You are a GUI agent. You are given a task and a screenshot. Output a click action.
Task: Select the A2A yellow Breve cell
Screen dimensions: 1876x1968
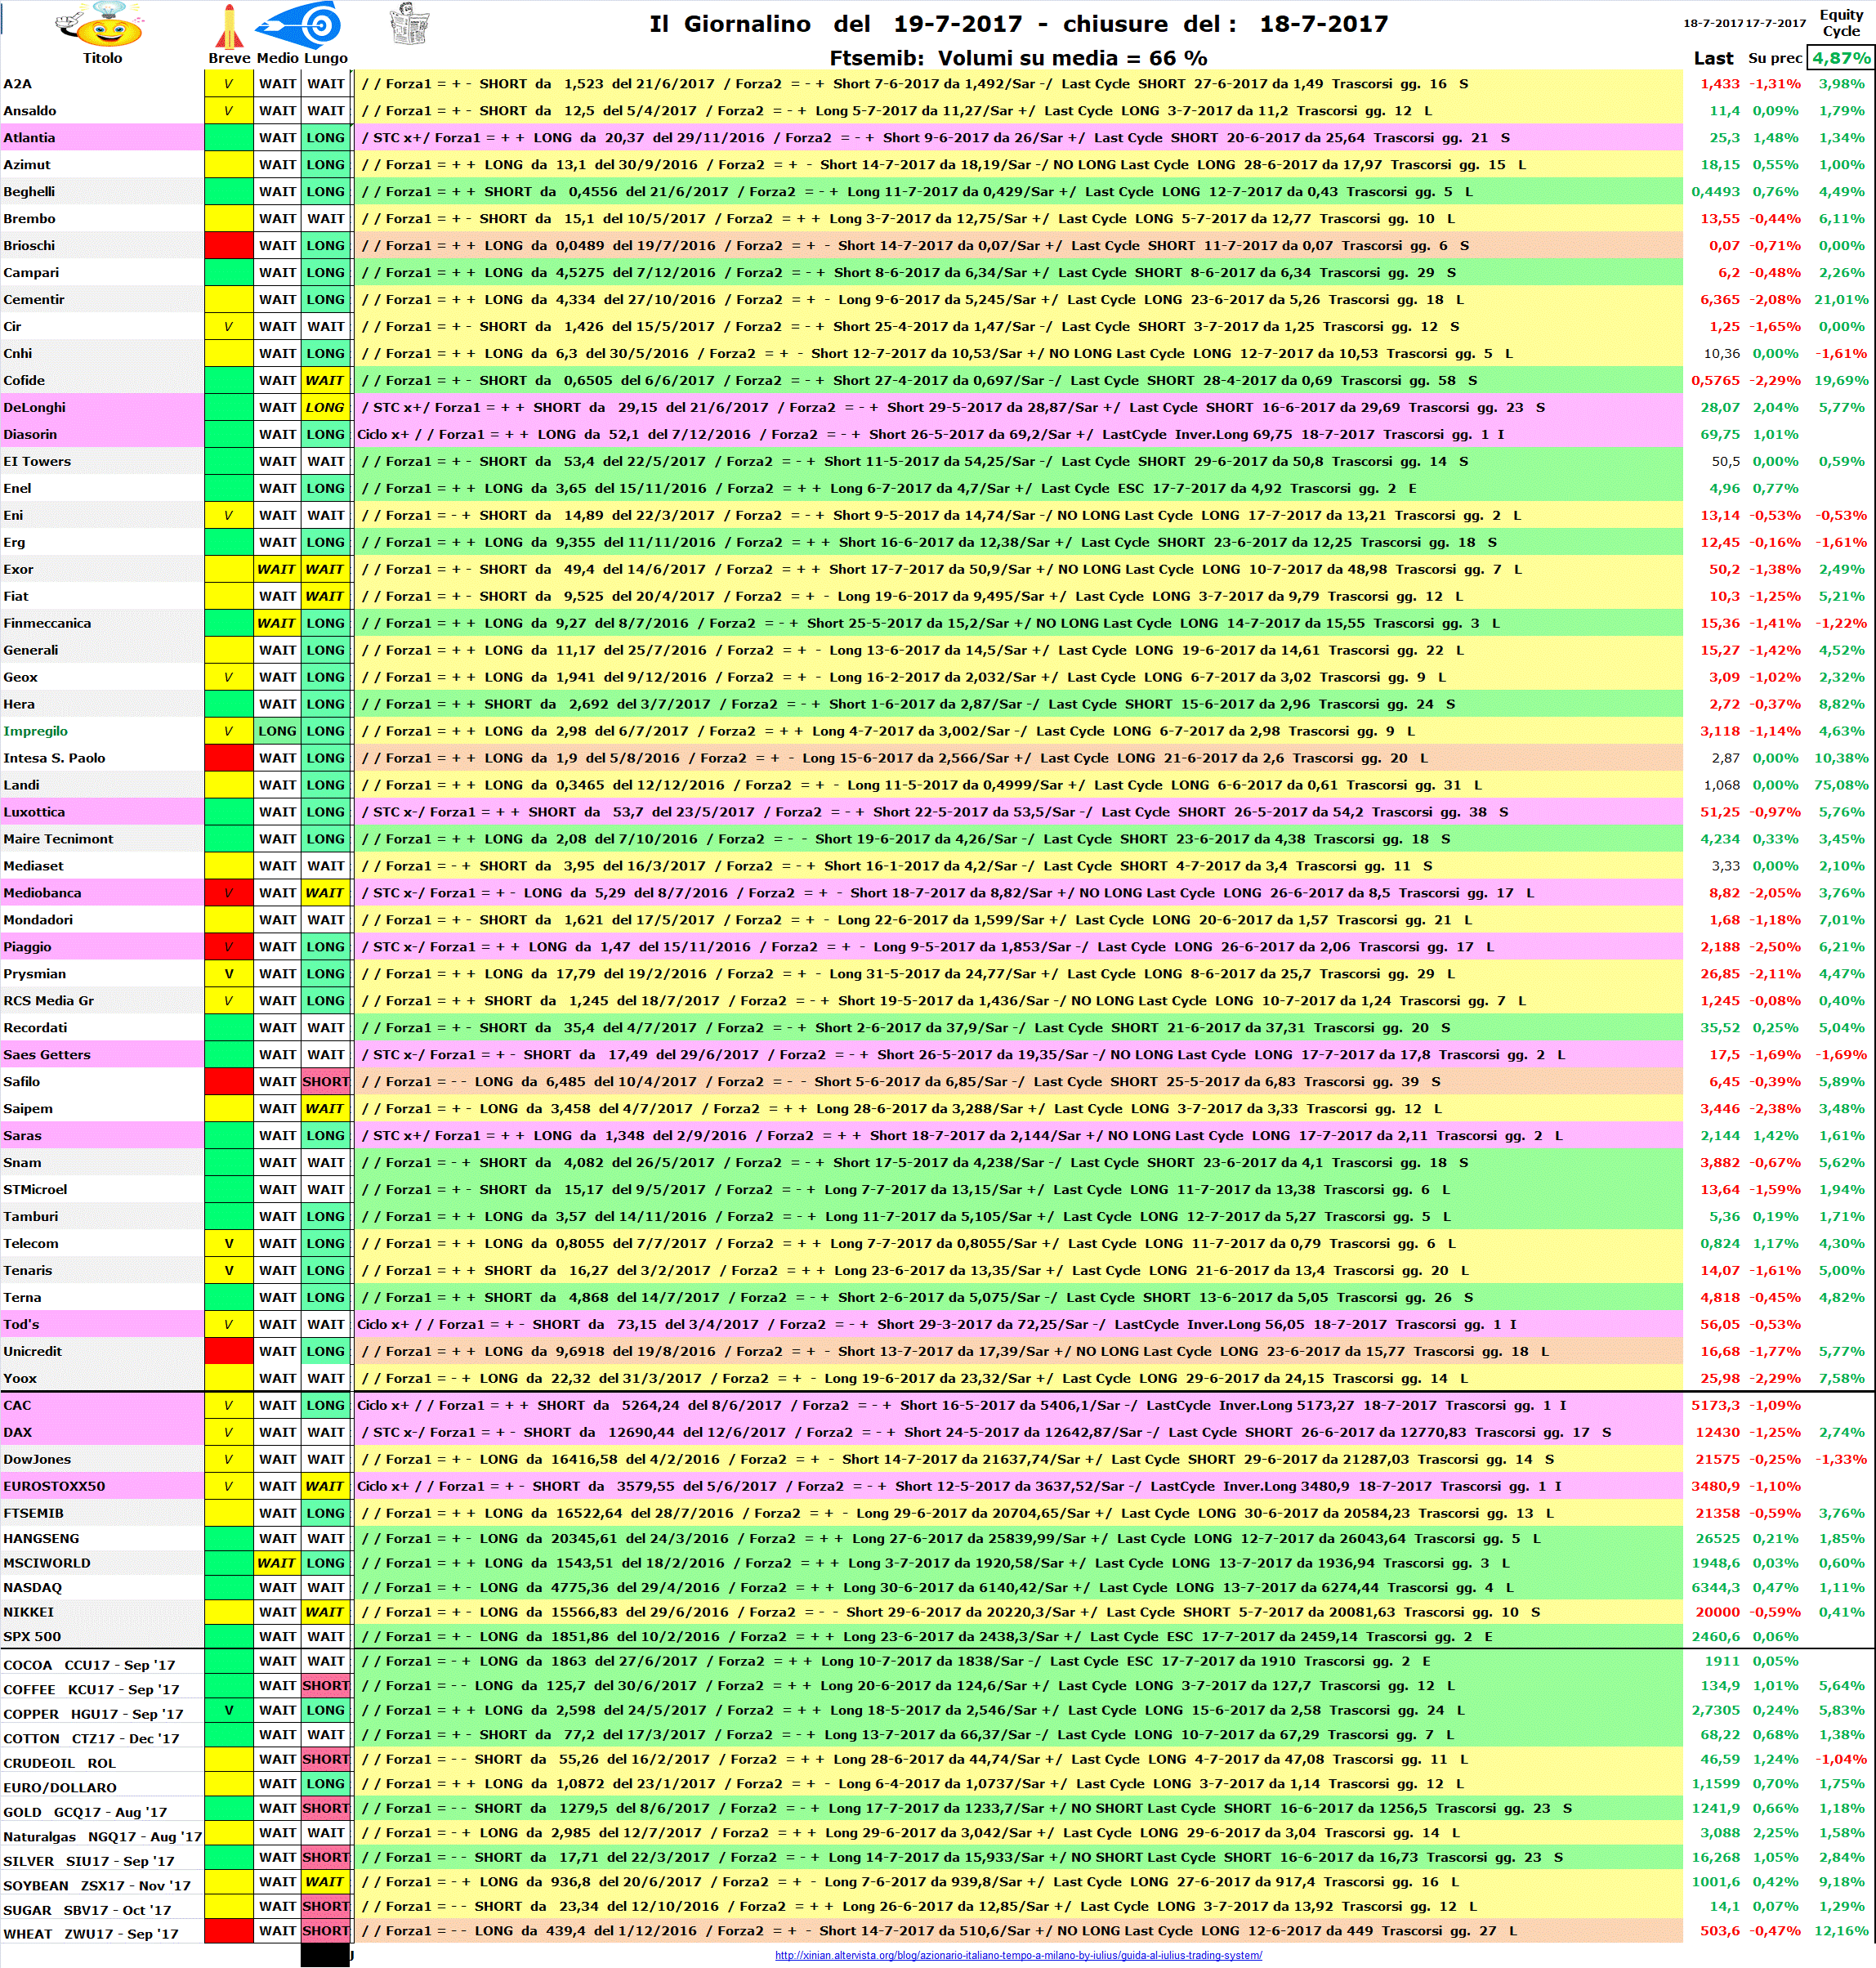pos(229,84)
